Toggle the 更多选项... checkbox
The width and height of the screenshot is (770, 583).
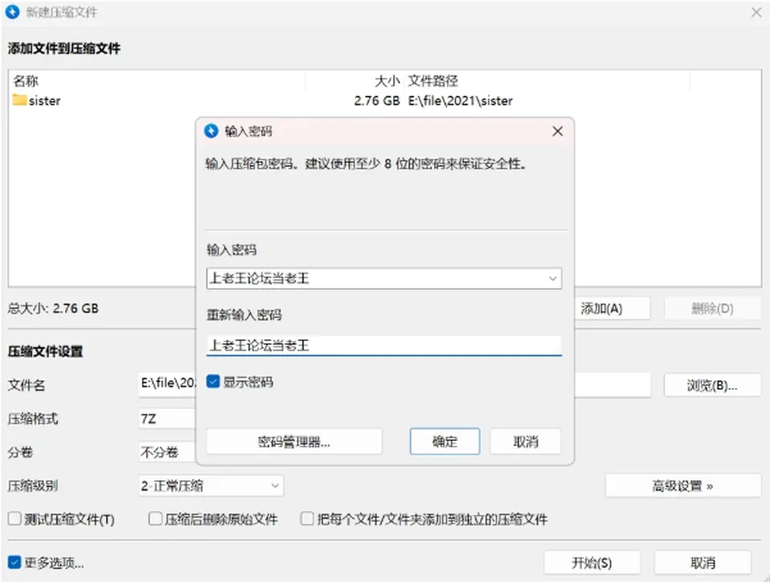point(14,562)
